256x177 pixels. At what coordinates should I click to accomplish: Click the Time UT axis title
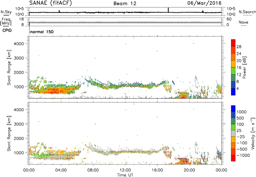125,175
